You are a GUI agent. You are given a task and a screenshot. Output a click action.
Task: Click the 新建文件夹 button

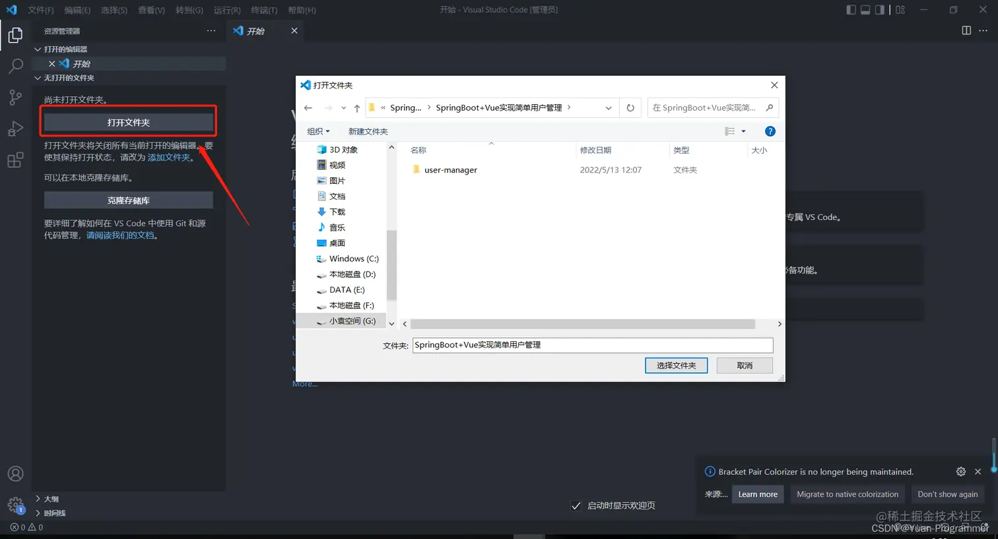[x=368, y=131]
